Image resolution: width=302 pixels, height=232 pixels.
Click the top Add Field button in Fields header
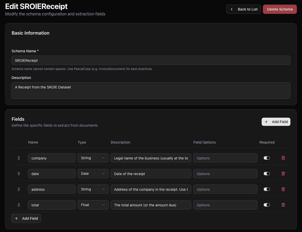tap(276, 122)
